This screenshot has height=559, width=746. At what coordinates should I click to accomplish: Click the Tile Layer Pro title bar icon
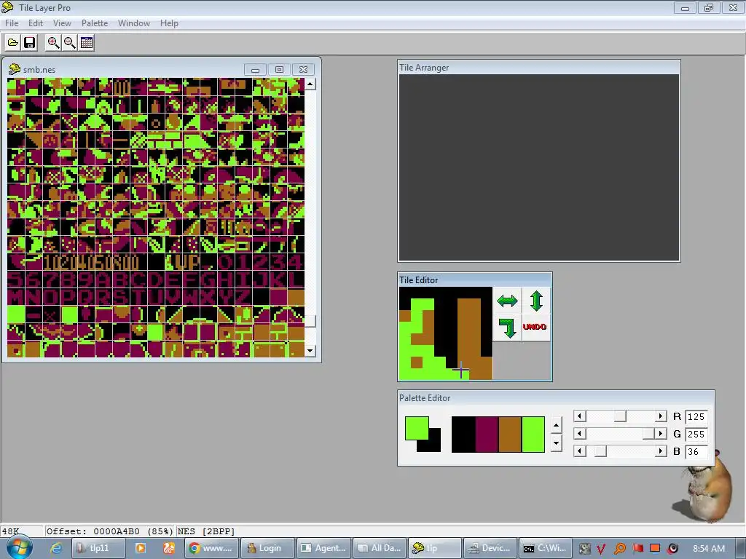pos(7,7)
